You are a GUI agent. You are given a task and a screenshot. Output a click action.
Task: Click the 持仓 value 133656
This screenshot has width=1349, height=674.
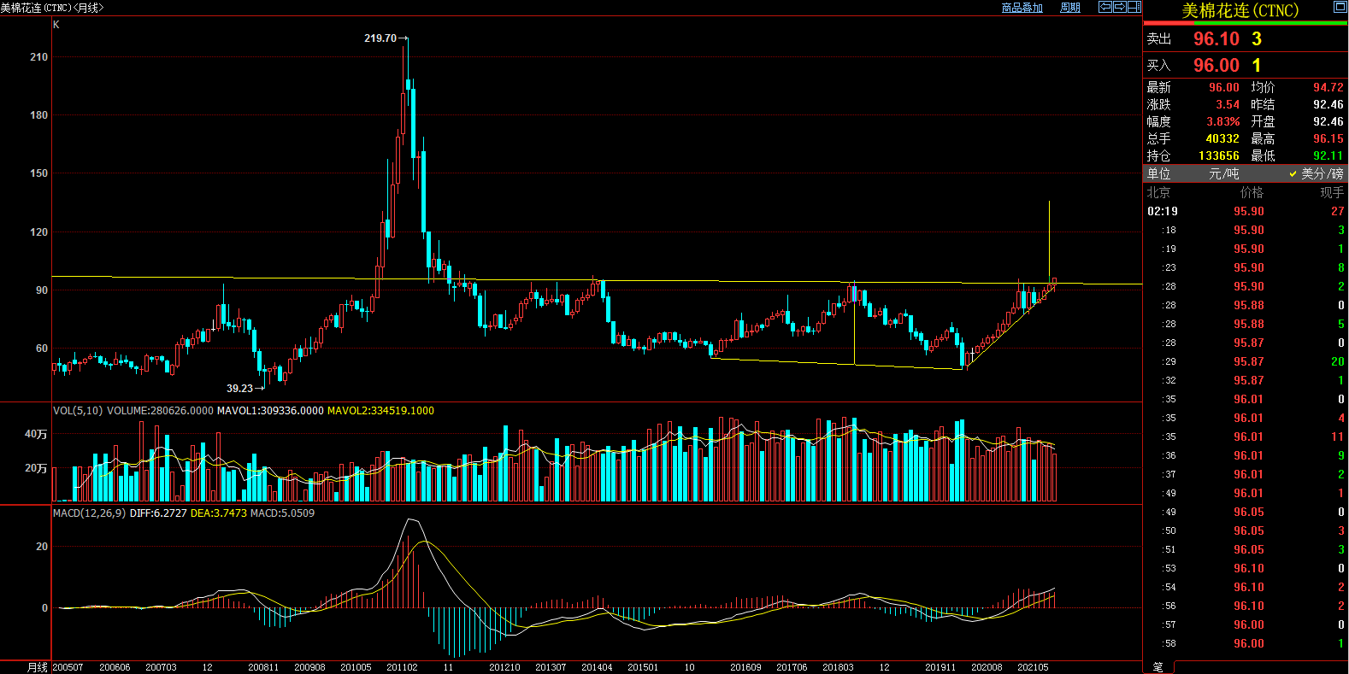(x=1219, y=155)
